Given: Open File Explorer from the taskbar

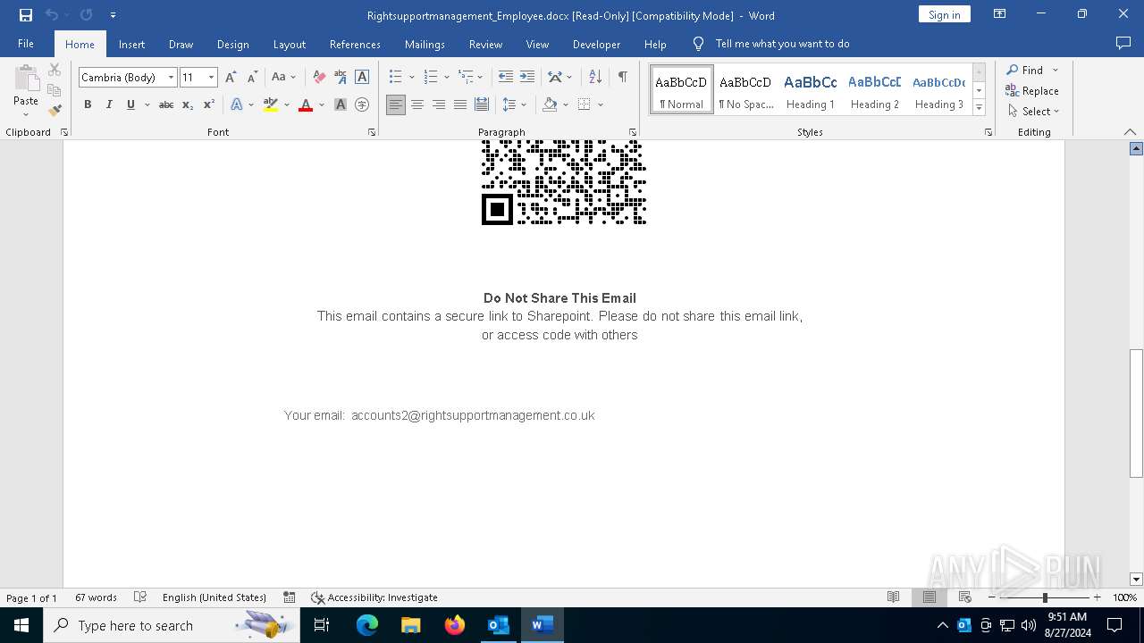Looking at the screenshot, I should click(x=411, y=625).
